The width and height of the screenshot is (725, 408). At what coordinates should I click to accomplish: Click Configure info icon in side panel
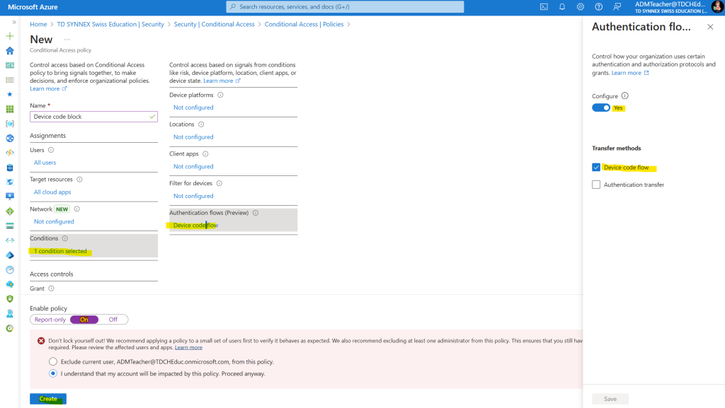click(624, 96)
